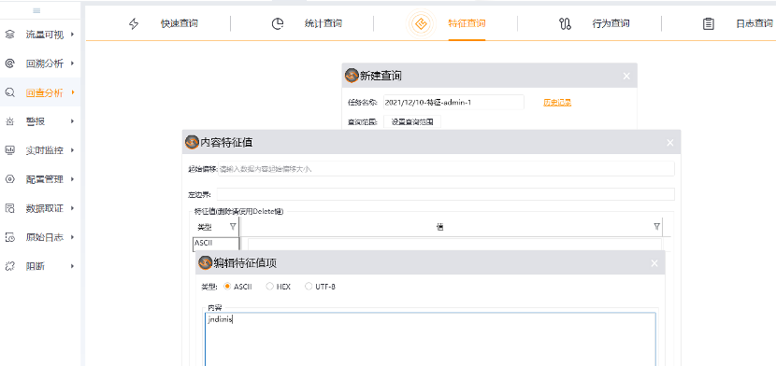Close the 编辑特征值项 dialog

(x=654, y=263)
